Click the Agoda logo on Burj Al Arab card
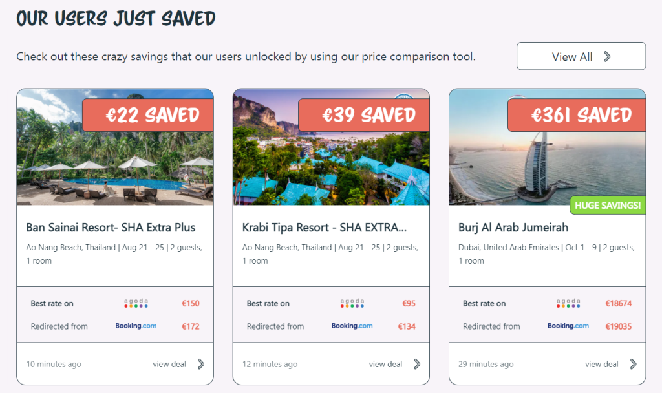Image resolution: width=662 pixels, height=393 pixels. 568,303
